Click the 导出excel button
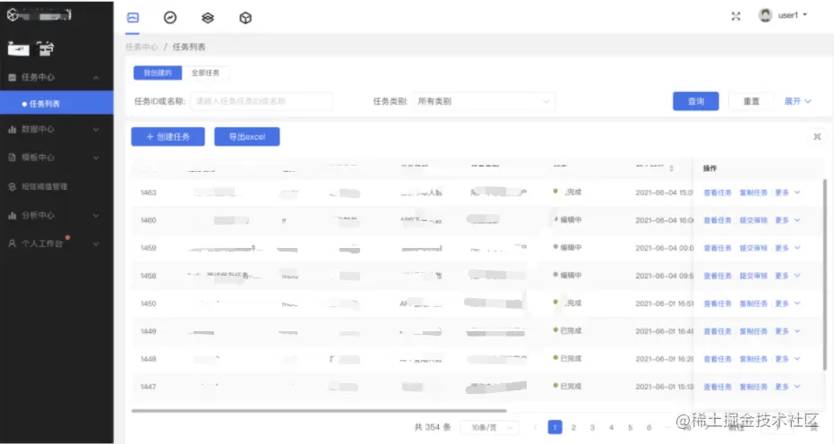Viewport: 834px width, 444px height. click(x=247, y=137)
